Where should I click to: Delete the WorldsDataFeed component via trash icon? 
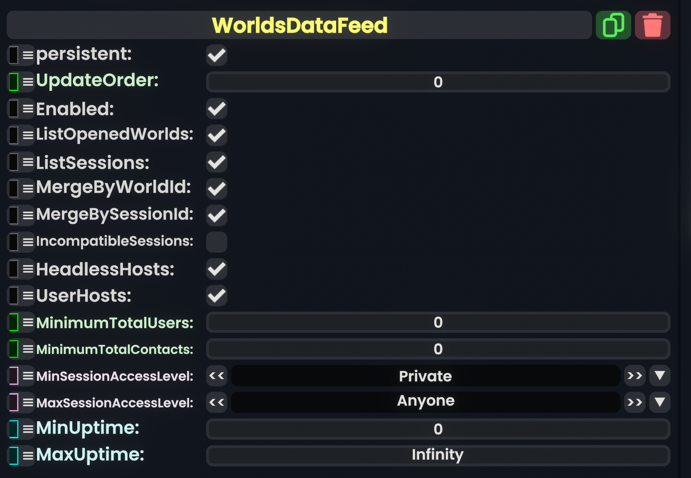click(652, 25)
